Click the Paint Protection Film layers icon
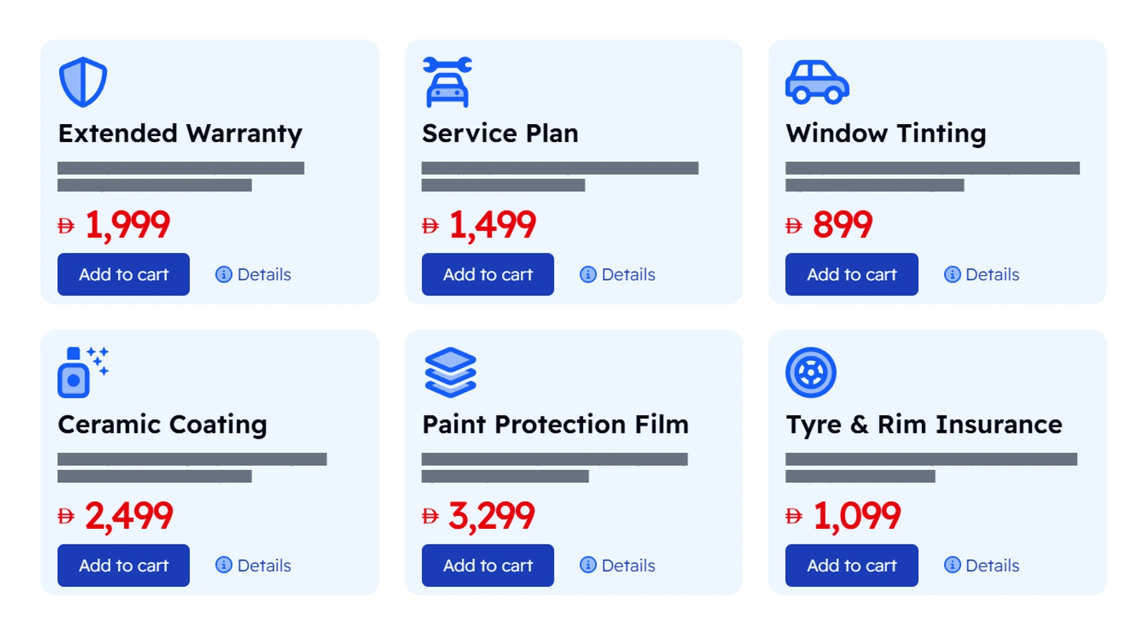Screen dimensions: 1146x637 click(451, 372)
